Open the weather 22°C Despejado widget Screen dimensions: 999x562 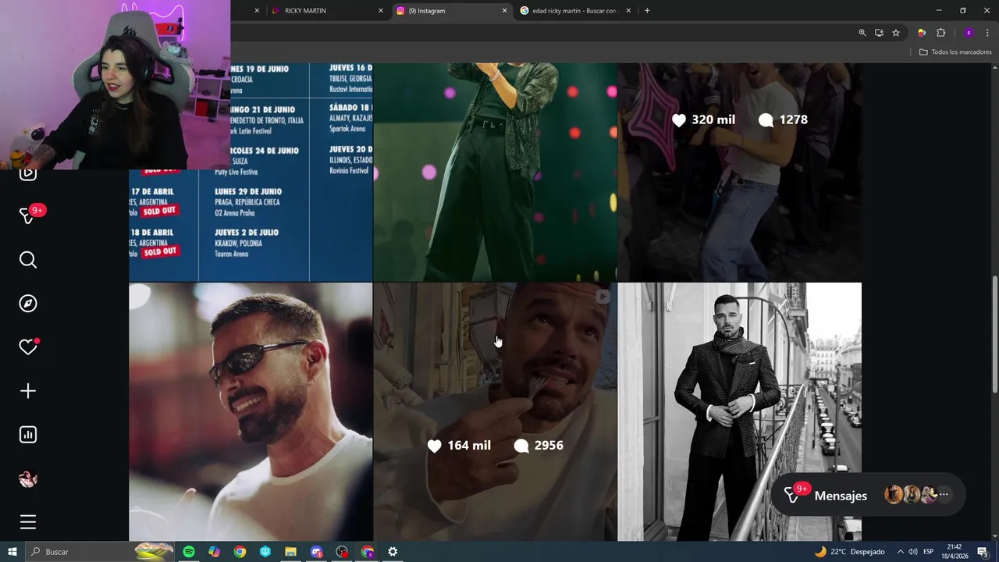click(850, 552)
